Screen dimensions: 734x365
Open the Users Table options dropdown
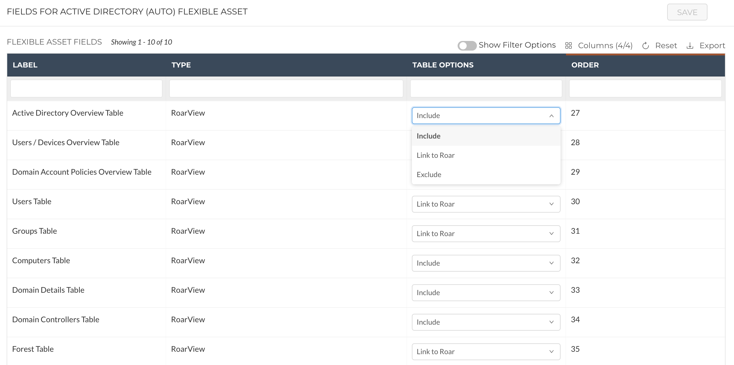(x=486, y=204)
